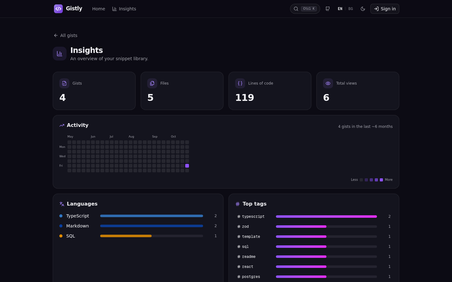Click the Lines of code value 119
452x282 pixels.
point(245,98)
